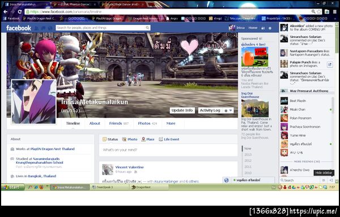This screenshot has height=217, width=340.
Task: Click browser Back arrow
Action: pos(6,12)
